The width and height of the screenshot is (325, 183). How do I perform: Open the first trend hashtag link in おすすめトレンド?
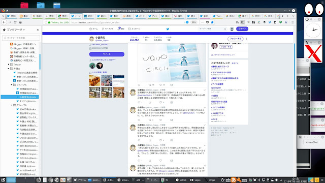(x=220, y=67)
